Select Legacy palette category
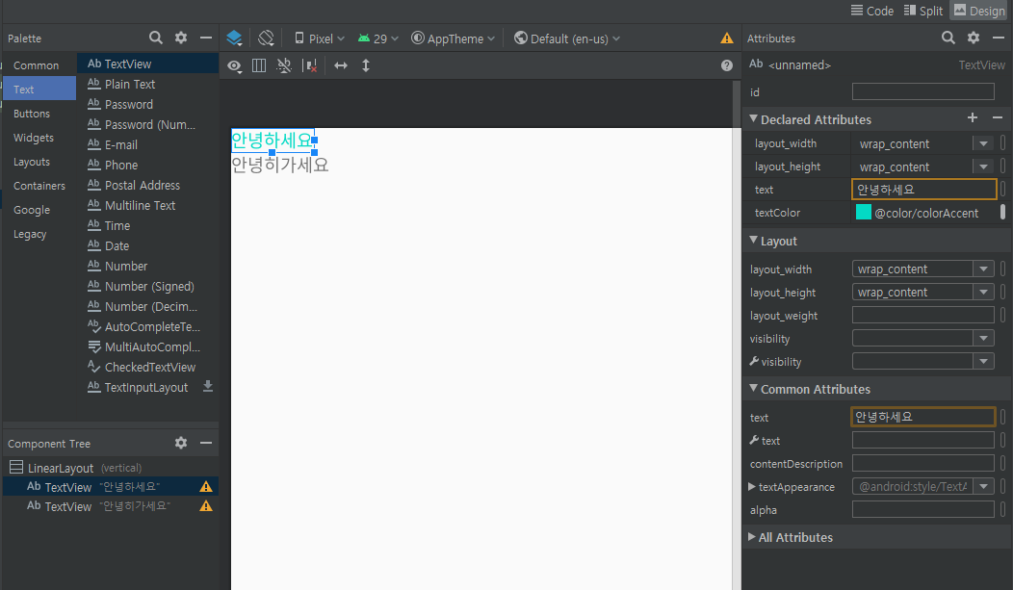The image size is (1013, 590). (39, 234)
